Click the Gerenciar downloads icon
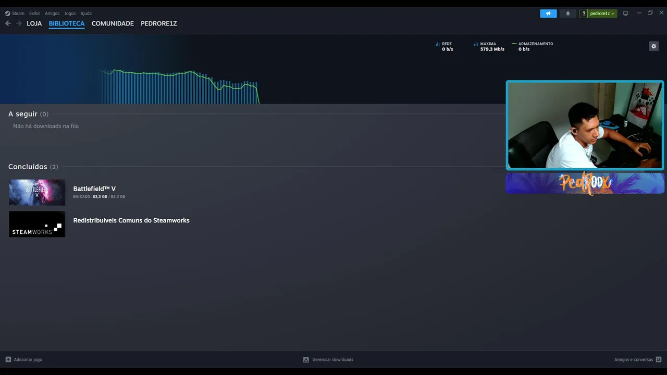This screenshot has height=375, width=667. tap(306, 359)
